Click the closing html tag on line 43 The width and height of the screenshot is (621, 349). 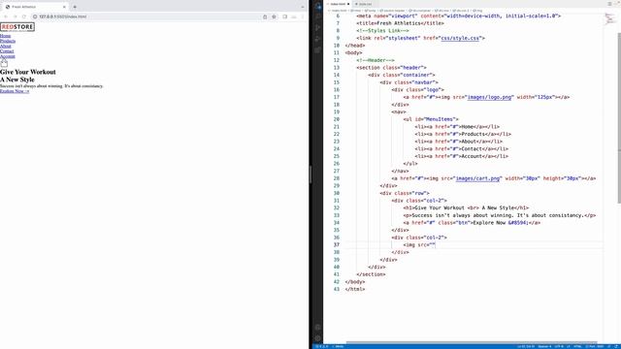355,290
